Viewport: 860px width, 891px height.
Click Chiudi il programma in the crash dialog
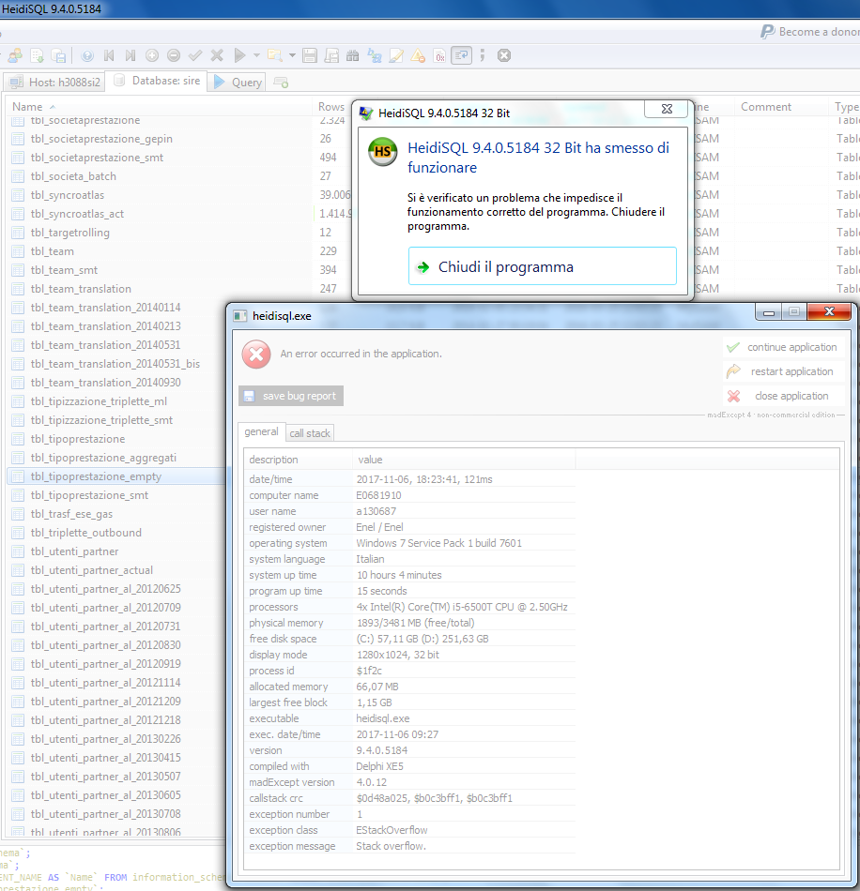[x=542, y=266]
